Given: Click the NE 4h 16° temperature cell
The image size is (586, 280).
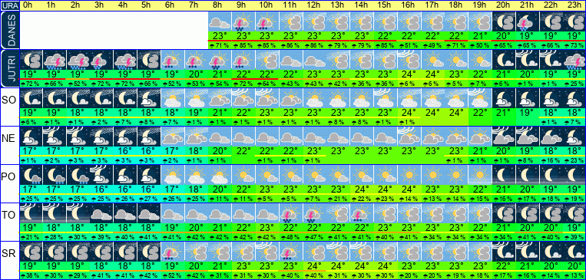Looking at the screenshot, I should tap(125, 151).
